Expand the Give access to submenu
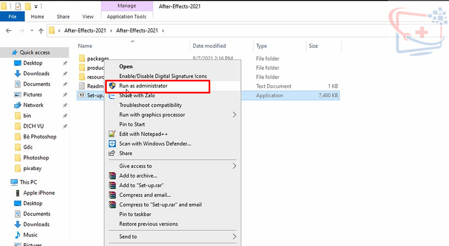 [234, 166]
